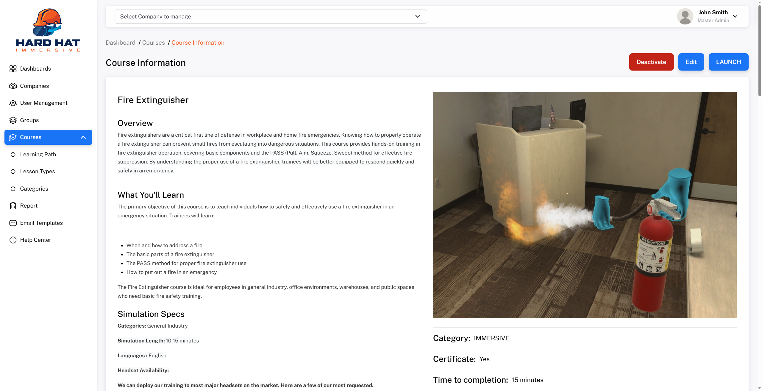The height and width of the screenshot is (391, 762).
Task: Click the User Management icon
Action: [13, 103]
